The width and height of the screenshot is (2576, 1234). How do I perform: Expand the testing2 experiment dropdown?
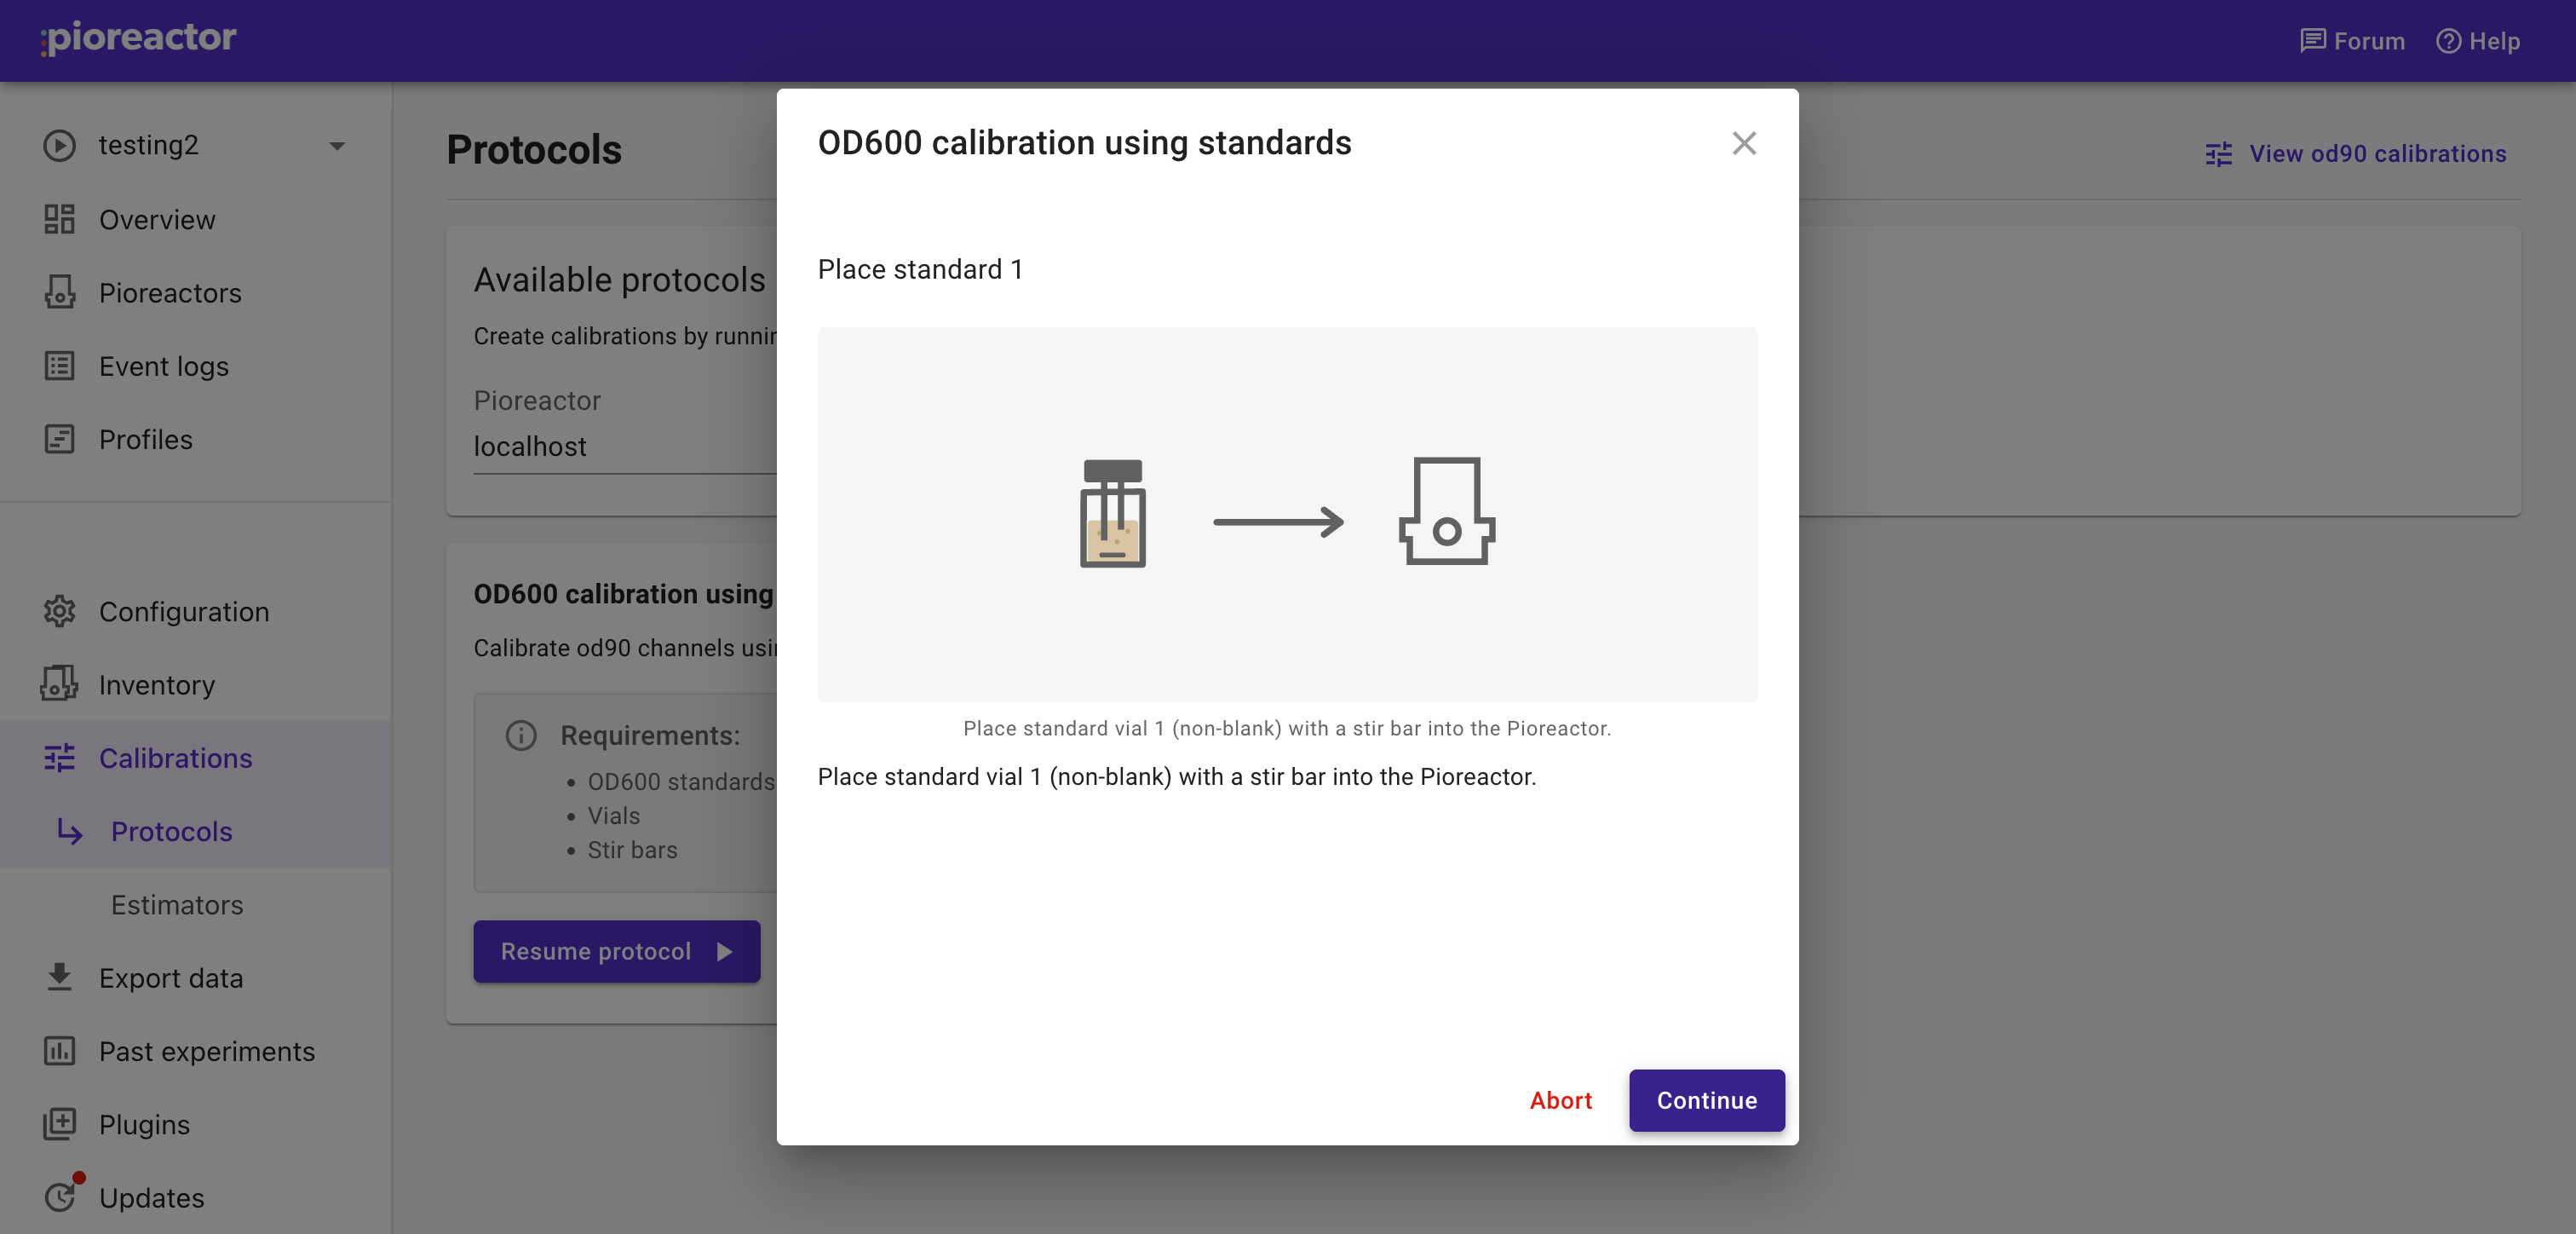tap(336, 145)
